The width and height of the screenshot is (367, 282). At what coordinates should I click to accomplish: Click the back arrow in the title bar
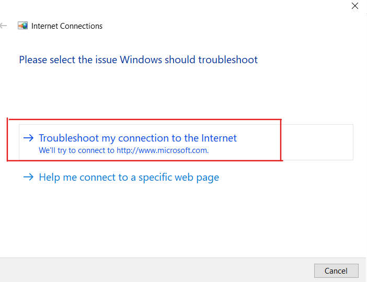(x=4, y=26)
